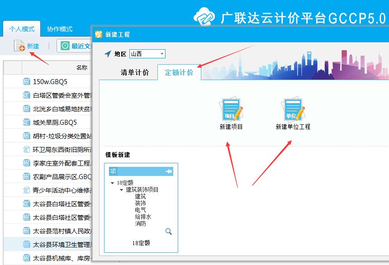
Task: Select 建筑 in the template tree
Action: tap(140, 197)
